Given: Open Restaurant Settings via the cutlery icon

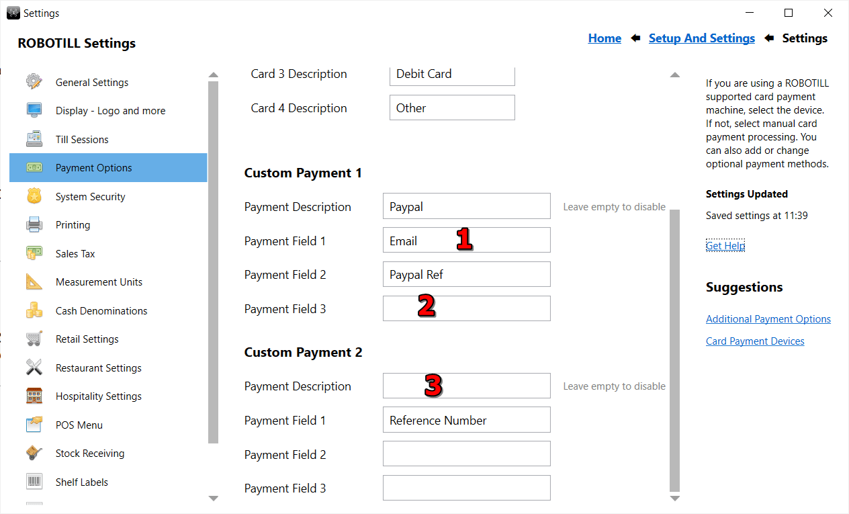Looking at the screenshot, I should coord(34,368).
